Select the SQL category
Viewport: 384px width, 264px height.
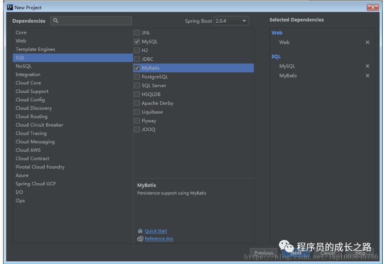[73, 58]
